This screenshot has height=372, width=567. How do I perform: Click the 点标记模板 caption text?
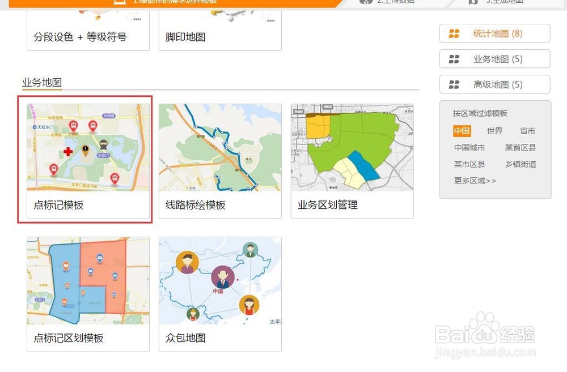pyautogui.click(x=58, y=205)
